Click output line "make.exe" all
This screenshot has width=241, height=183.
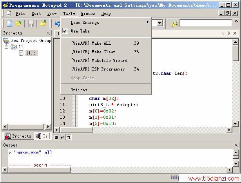(30, 152)
